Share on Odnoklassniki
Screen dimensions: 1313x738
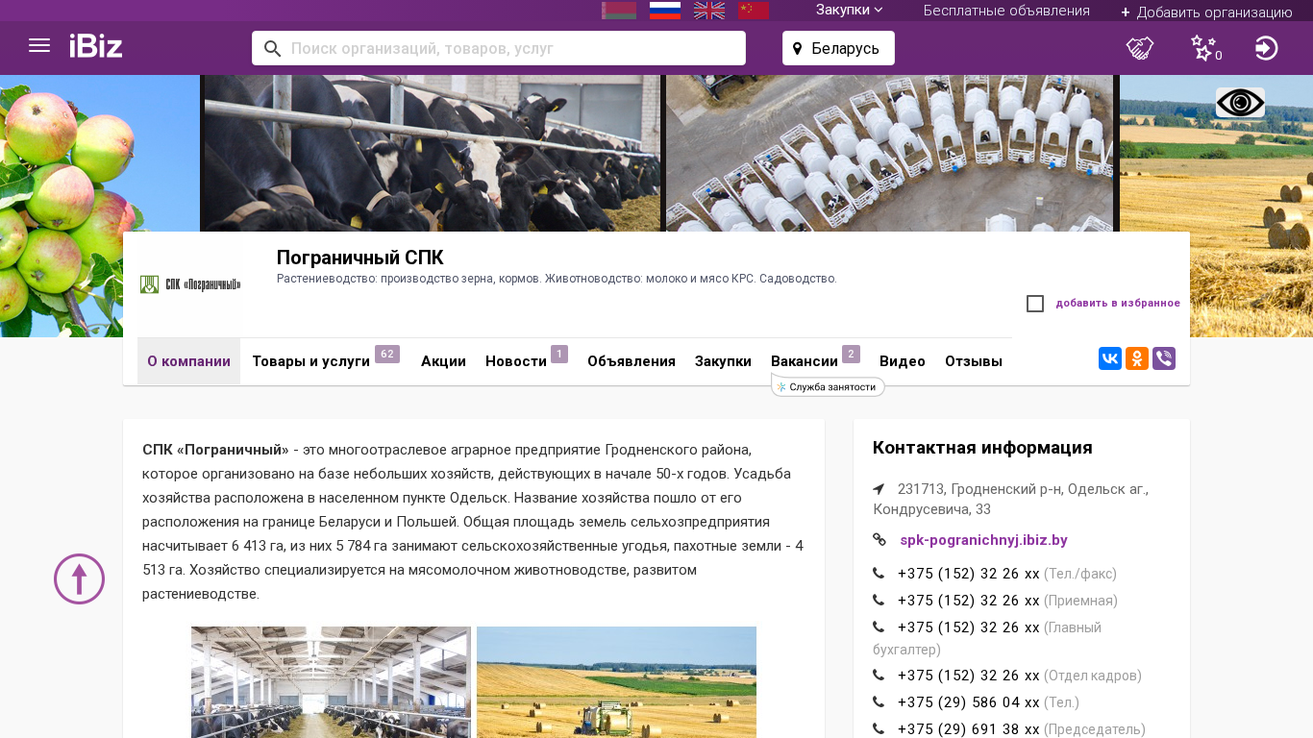pos(1137,358)
